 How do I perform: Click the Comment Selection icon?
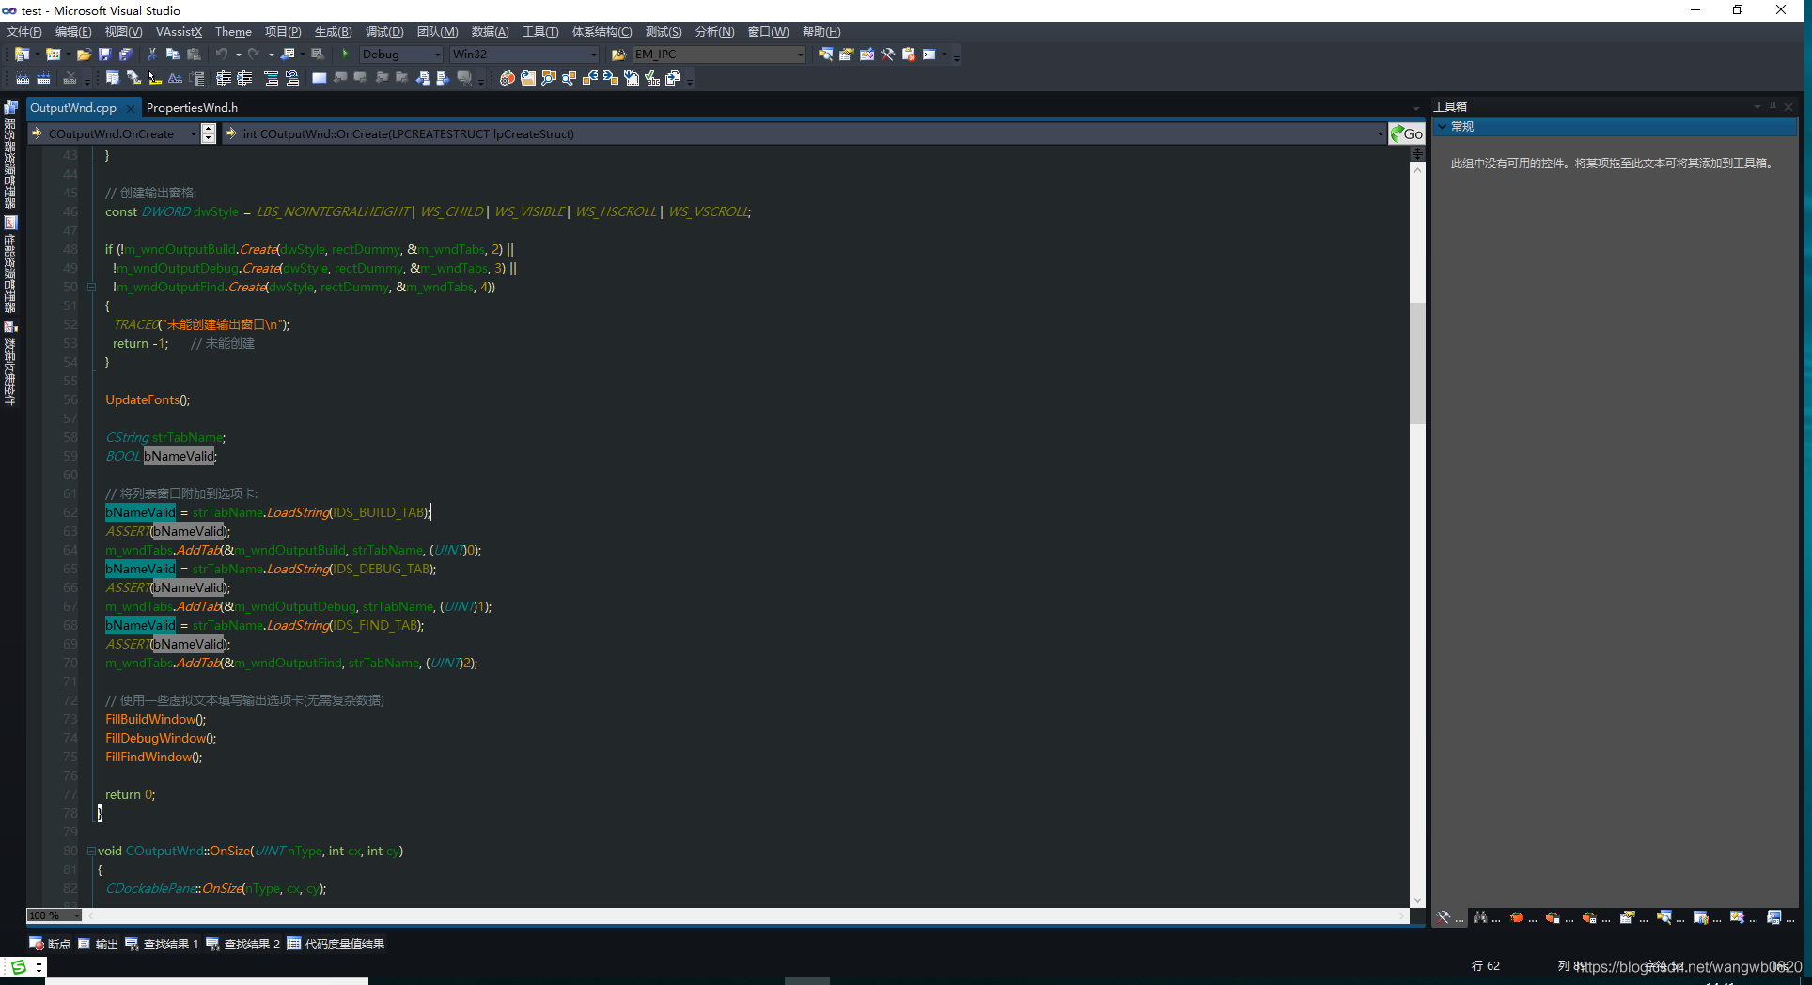(271, 78)
